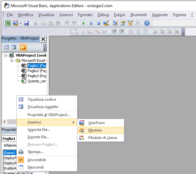Open Proprietà di VBAProject... entry
196x174 pixels.
click(x=47, y=115)
